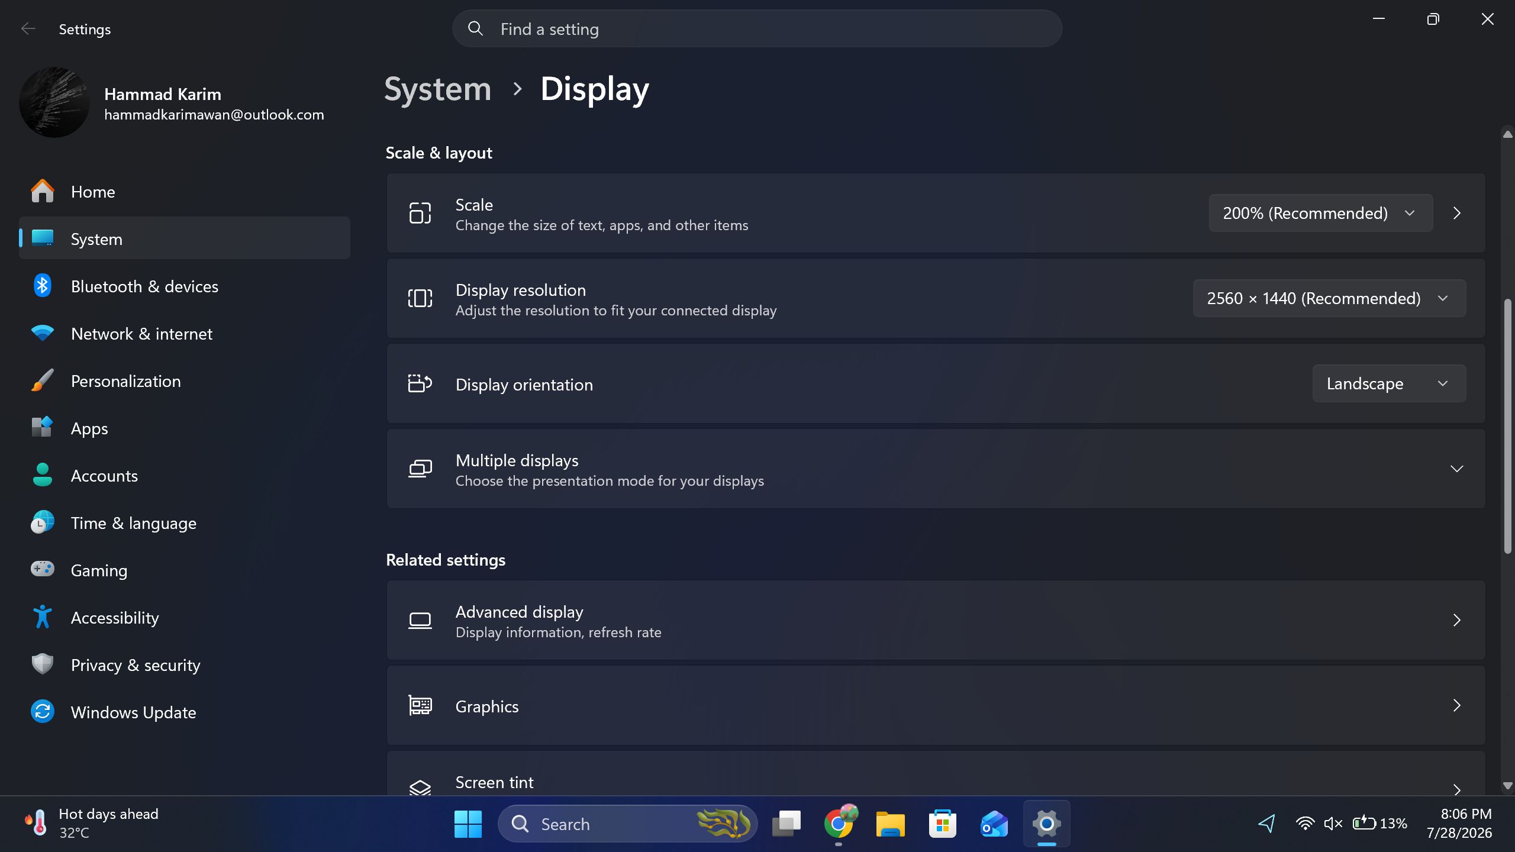The width and height of the screenshot is (1515, 852).
Task: Select Personalization in the sidebar
Action: (x=185, y=381)
